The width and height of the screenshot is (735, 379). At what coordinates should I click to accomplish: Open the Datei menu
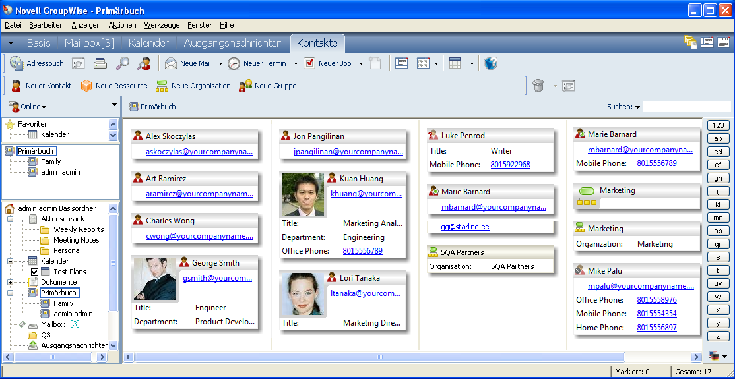[13, 25]
